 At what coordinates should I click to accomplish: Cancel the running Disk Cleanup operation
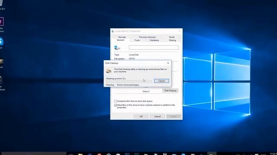click(161, 81)
